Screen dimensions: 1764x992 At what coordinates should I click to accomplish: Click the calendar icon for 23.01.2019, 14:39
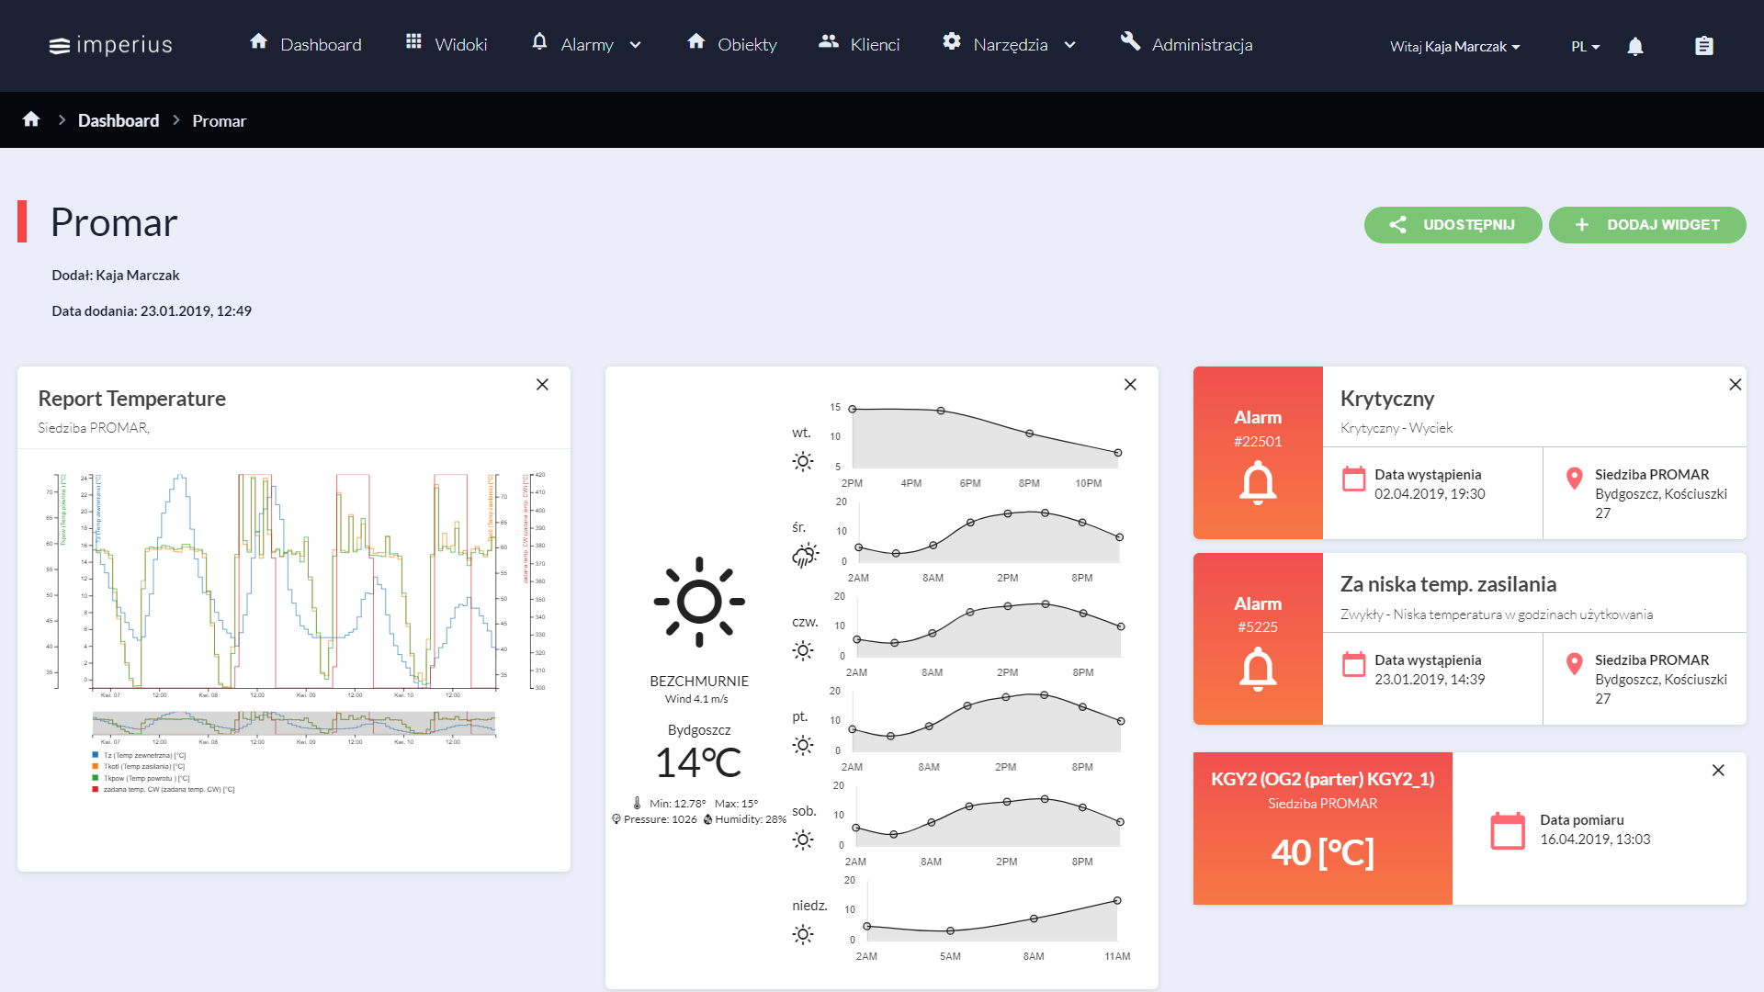[x=1353, y=664]
